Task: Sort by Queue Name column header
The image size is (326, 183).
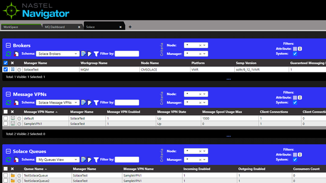Action: 34,169
